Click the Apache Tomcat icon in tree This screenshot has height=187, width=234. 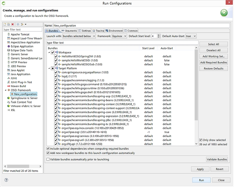point(9,34)
